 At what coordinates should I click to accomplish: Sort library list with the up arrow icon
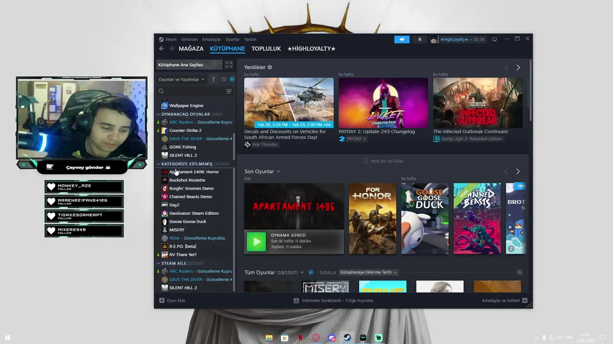pyautogui.click(x=214, y=79)
